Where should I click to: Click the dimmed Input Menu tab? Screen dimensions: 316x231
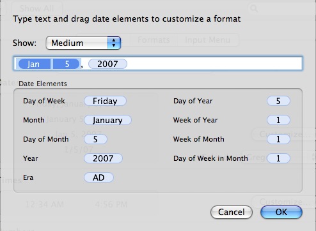click(207, 40)
